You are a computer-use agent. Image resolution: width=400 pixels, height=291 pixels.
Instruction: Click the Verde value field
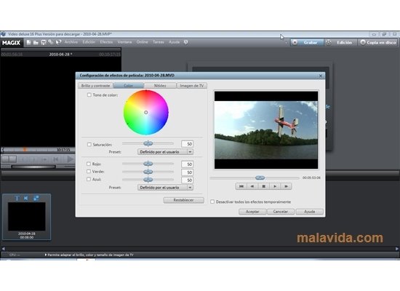pos(187,172)
